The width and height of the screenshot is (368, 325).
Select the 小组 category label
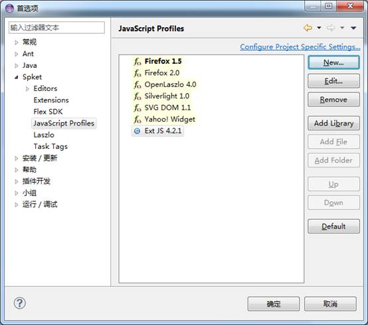[29, 193]
